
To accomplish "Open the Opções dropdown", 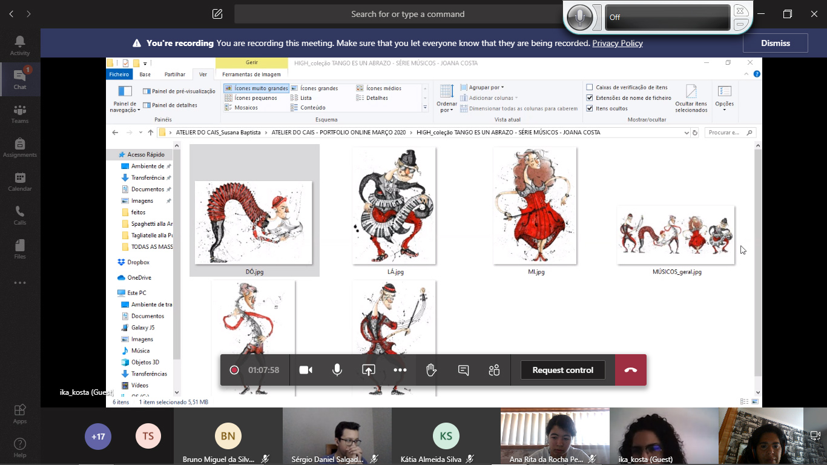I will pyautogui.click(x=725, y=97).
